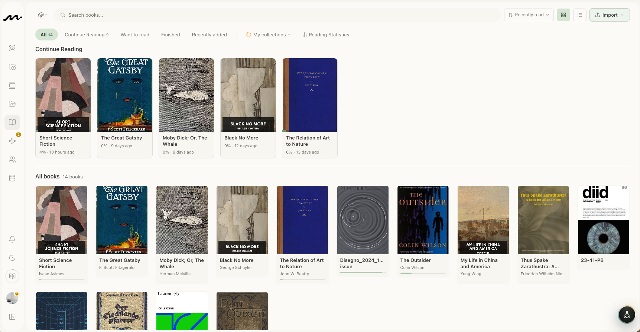
Task: Click author name Yung Wing
Action: 471,274
